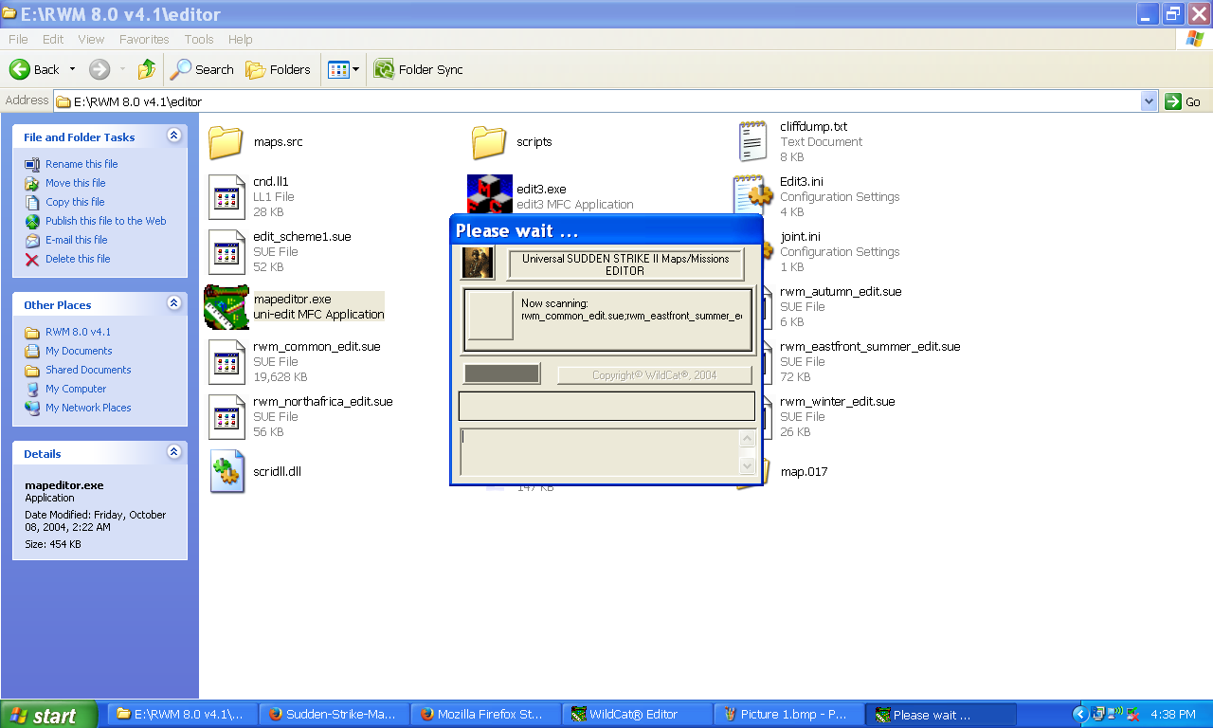Switch to Picture 1.bmp taskbar button
This screenshot has width=1213, height=728.
(789, 715)
